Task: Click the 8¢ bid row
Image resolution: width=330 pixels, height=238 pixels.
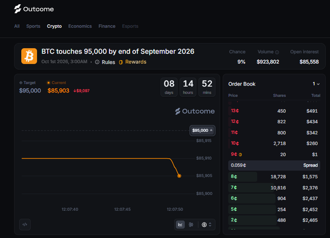Action: pos(274,176)
